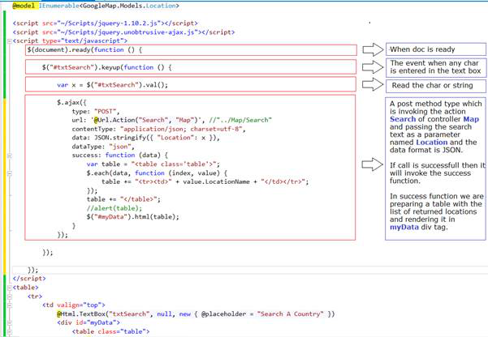Click the //alert(table); comment line

[x=114, y=208]
